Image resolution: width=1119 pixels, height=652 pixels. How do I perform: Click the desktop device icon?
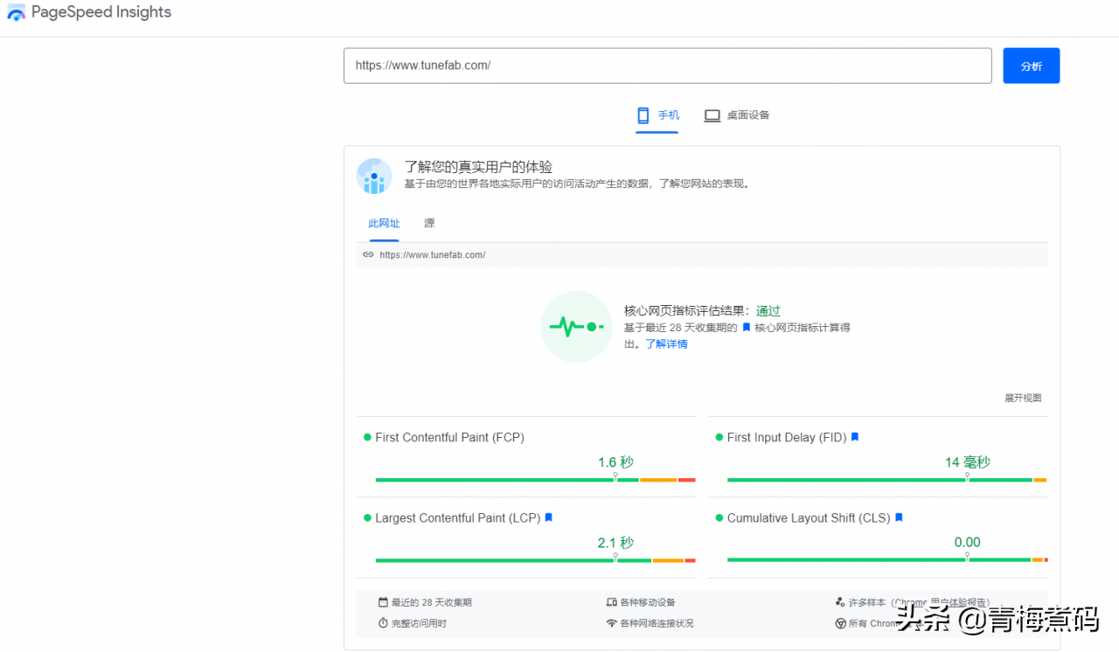712,115
